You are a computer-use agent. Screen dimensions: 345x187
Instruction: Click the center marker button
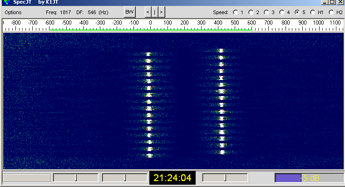[155, 12]
